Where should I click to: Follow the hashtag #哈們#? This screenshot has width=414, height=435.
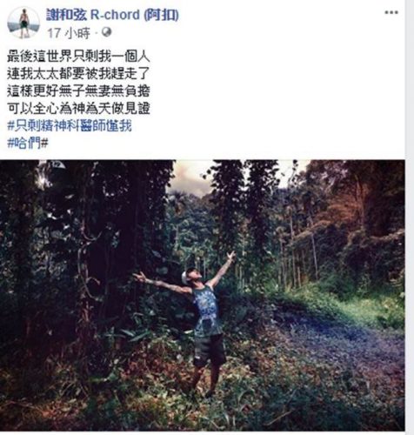pos(28,144)
